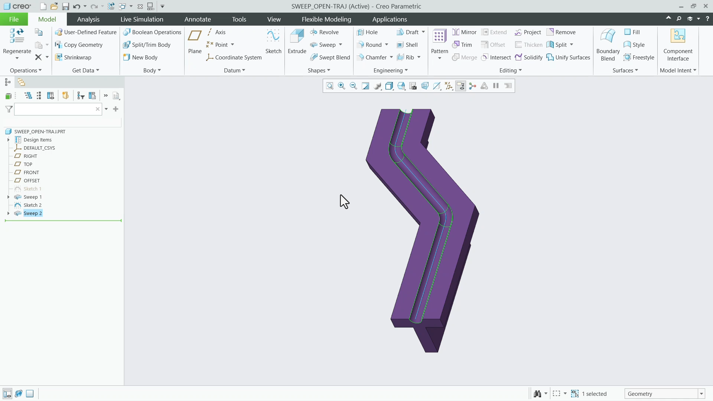Click the Unify Surfaces tool
Viewport: 713px width, 401px height.
click(568, 58)
